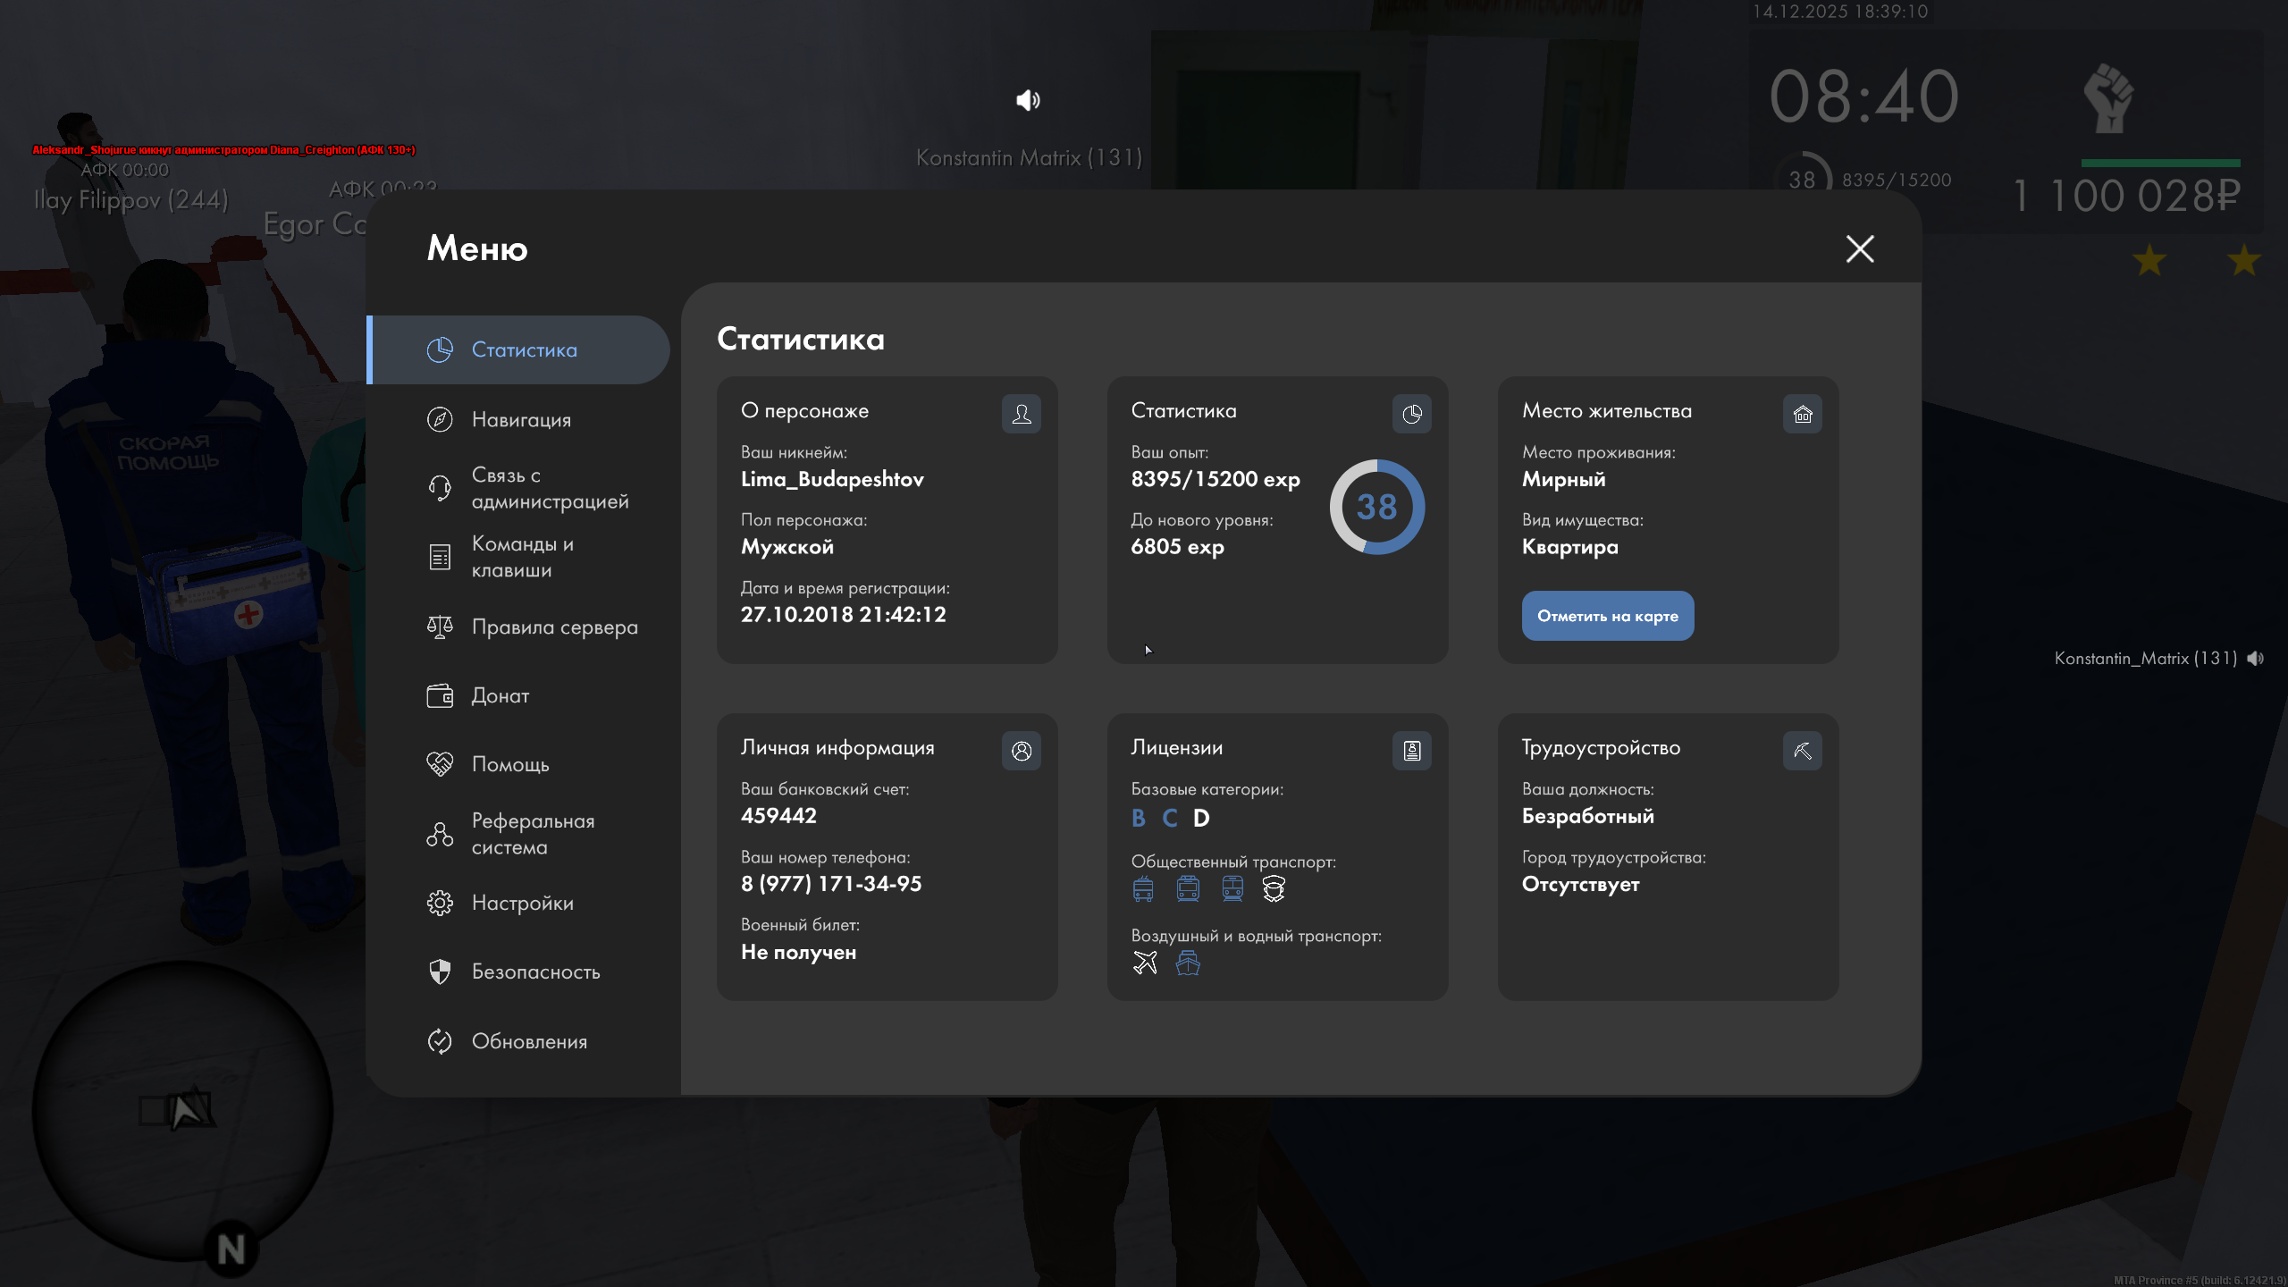Image resolution: width=2288 pixels, height=1287 pixels.
Task: Switch to the Донат section
Action: (x=500, y=695)
